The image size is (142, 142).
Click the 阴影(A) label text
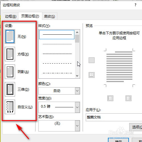(23, 72)
